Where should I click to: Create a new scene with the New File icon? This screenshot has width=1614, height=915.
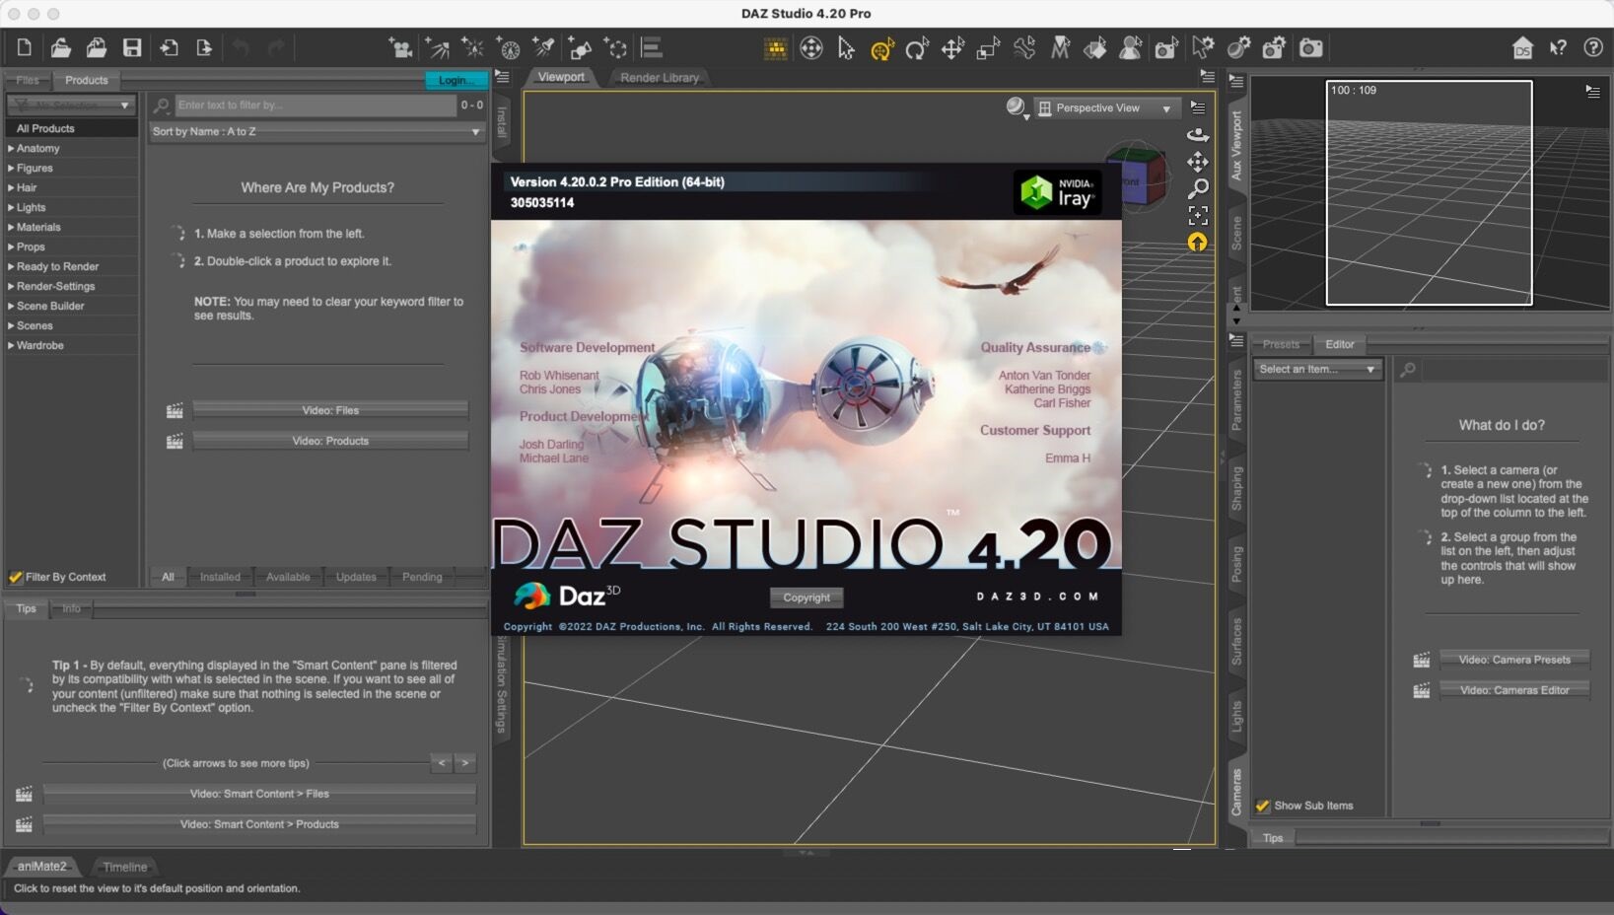click(x=24, y=47)
